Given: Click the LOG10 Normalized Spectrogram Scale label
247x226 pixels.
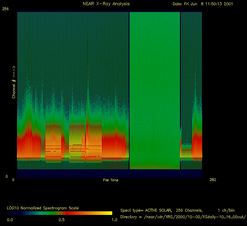Looking at the screenshot, I should tap(43, 208).
